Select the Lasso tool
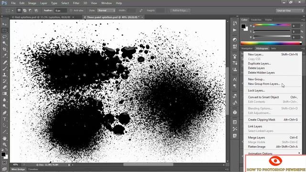This screenshot has height=172, width=306. (x=4, y=37)
